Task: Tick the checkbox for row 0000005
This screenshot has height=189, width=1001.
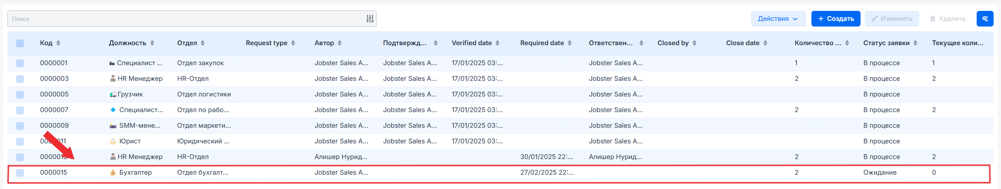Action: pyautogui.click(x=20, y=94)
